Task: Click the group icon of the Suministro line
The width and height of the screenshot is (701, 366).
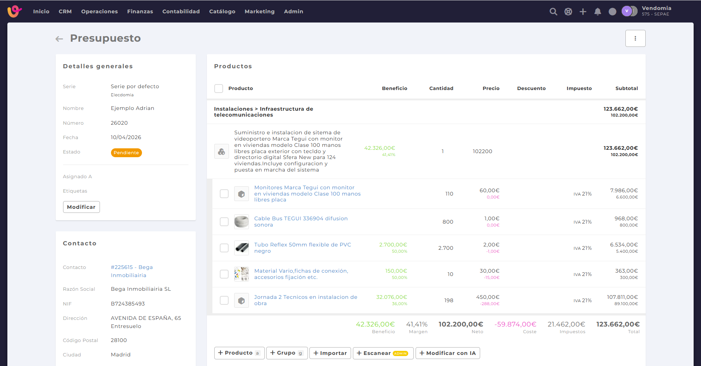Action: click(x=222, y=151)
